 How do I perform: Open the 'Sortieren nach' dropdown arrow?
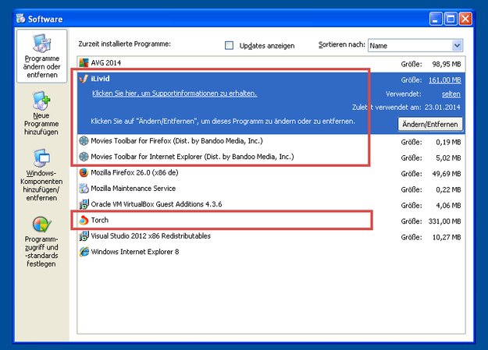tap(457, 45)
